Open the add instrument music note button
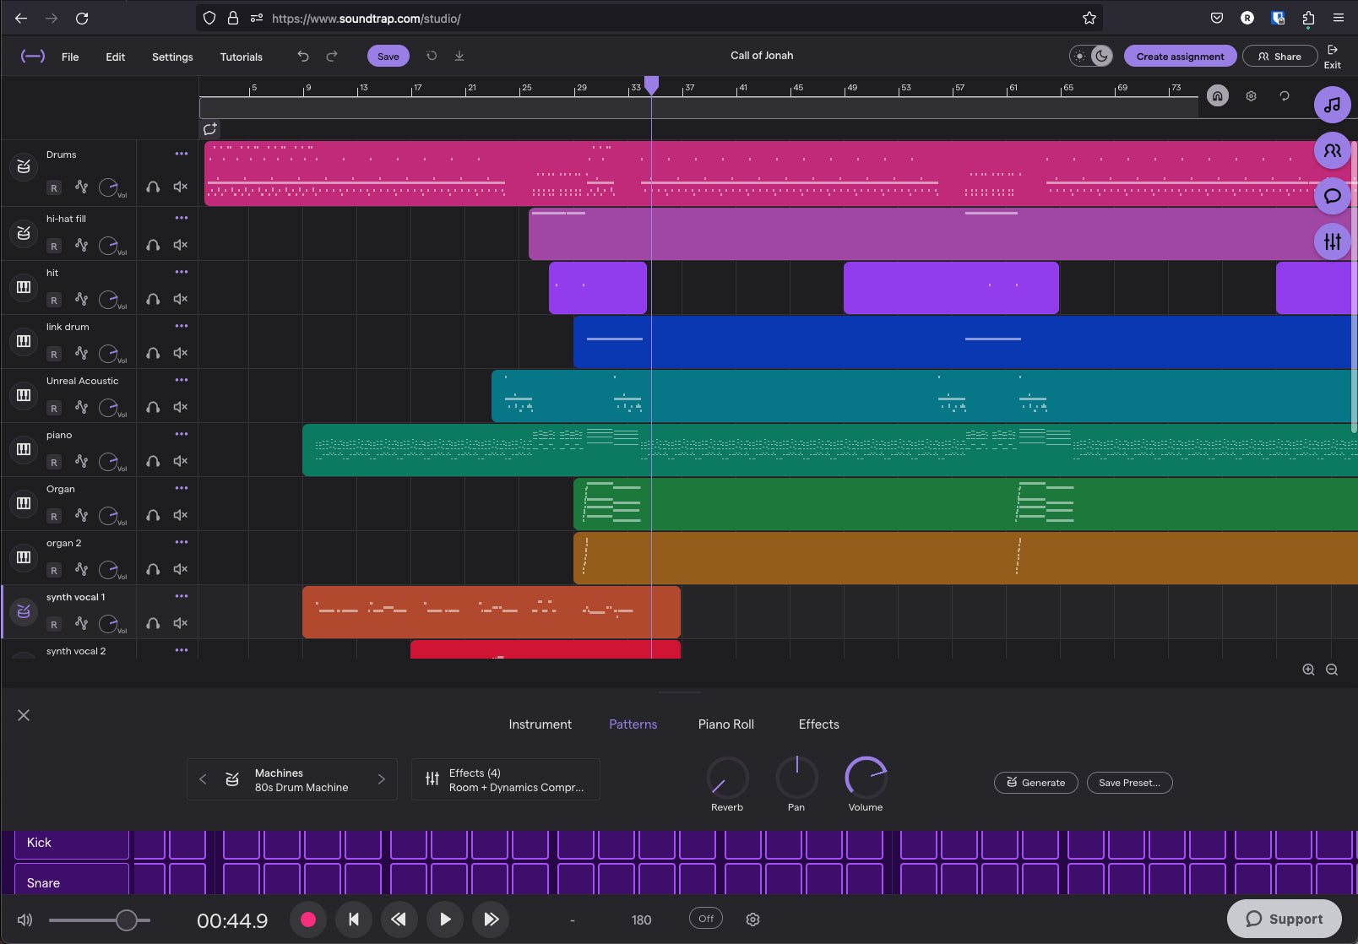The width and height of the screenshot is (1358, 944). click(1332, 105)
